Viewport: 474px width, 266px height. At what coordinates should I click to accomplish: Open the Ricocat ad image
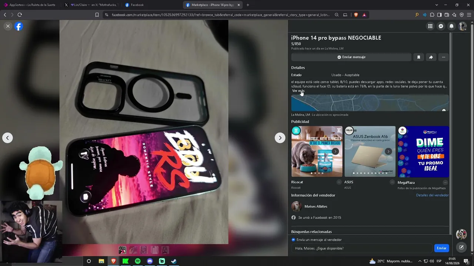317,151
